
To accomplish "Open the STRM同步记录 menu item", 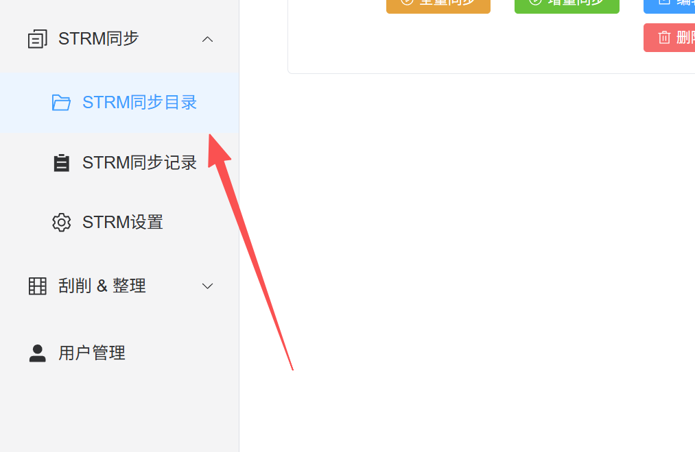I will pos(119,163).
